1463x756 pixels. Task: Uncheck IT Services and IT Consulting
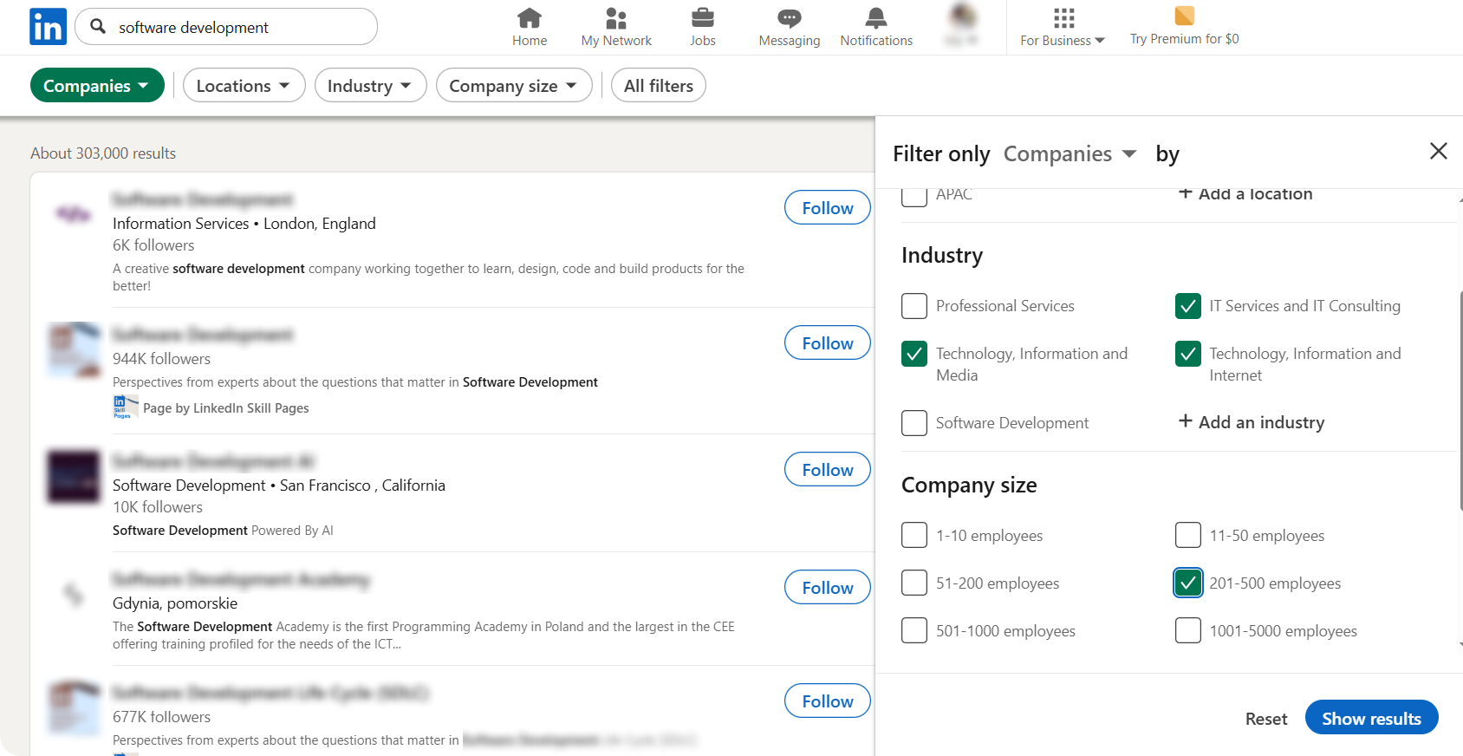pyautogui.click(x=1188, y=306)
